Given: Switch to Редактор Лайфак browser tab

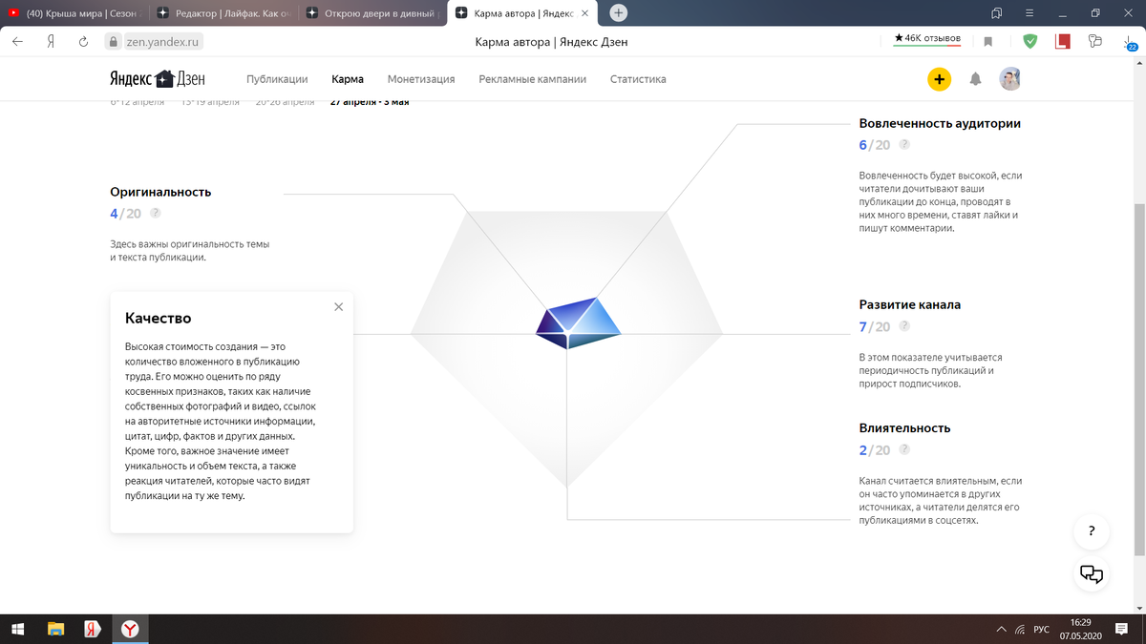Looking at the screenshot, I should 223,12.
